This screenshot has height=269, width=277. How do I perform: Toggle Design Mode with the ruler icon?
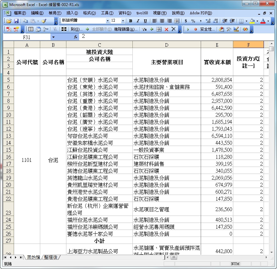click(236, 29)
